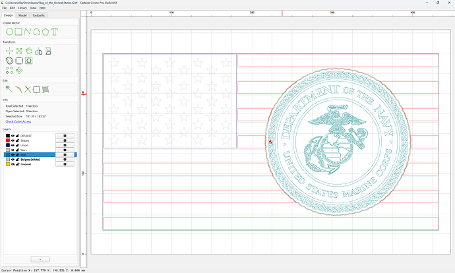
Task: Open gear settings for Stripes layer
Action: (65, 140)
